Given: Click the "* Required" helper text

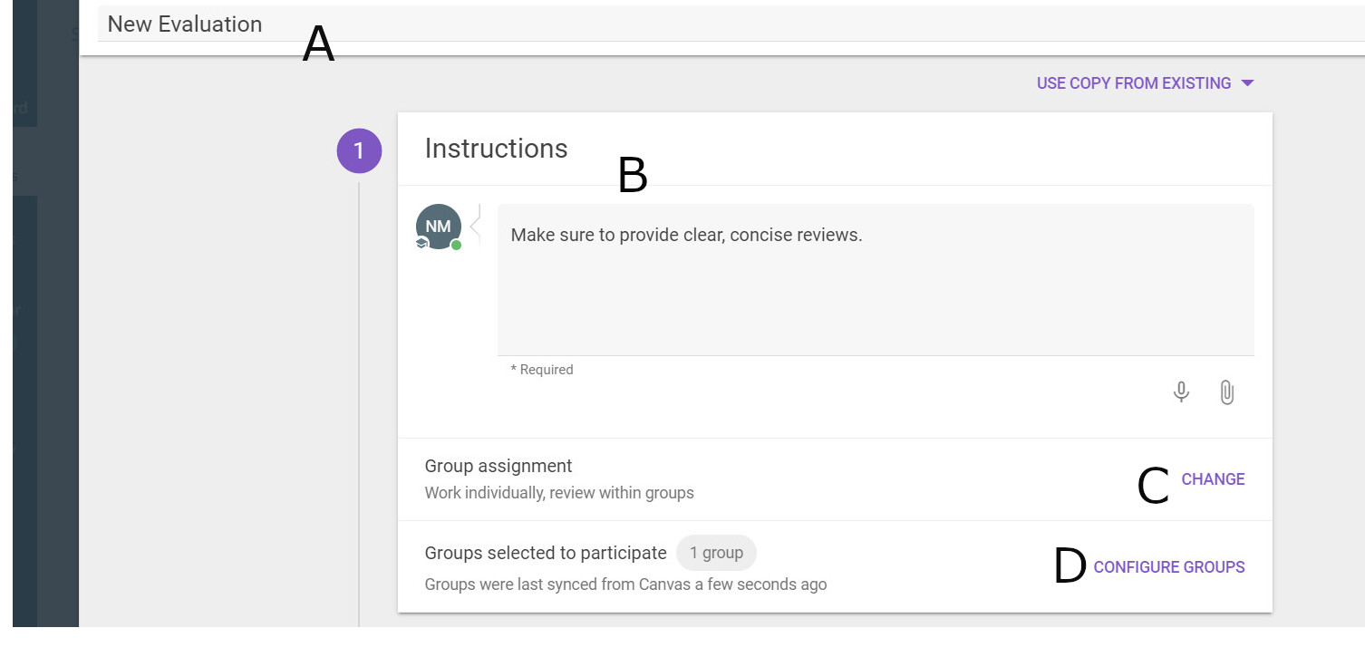Looking at the screenshot, I should (542, 370).
